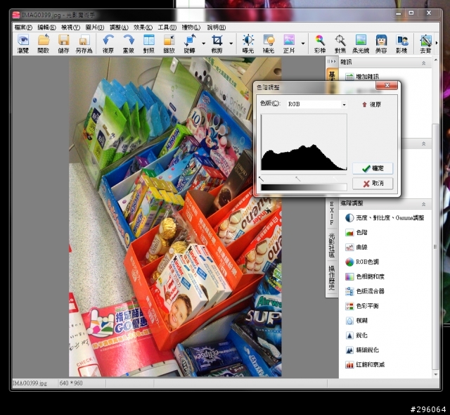The height and width of the screenshot is (415, 450).
Task: Redo with the 重做 toolbar arrow
Action: pos(128,44)
